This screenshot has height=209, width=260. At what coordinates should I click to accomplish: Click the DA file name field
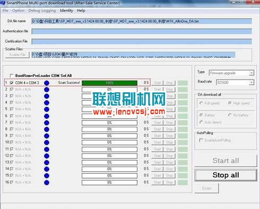pos(142,21)
